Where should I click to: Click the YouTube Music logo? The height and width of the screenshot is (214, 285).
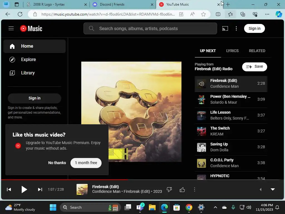pos(31,28)
